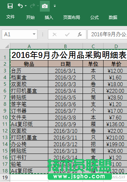Viewport: 127px width, 182px height.
Task: Click the 铅笔 cell
Action: tap(29, 164)
